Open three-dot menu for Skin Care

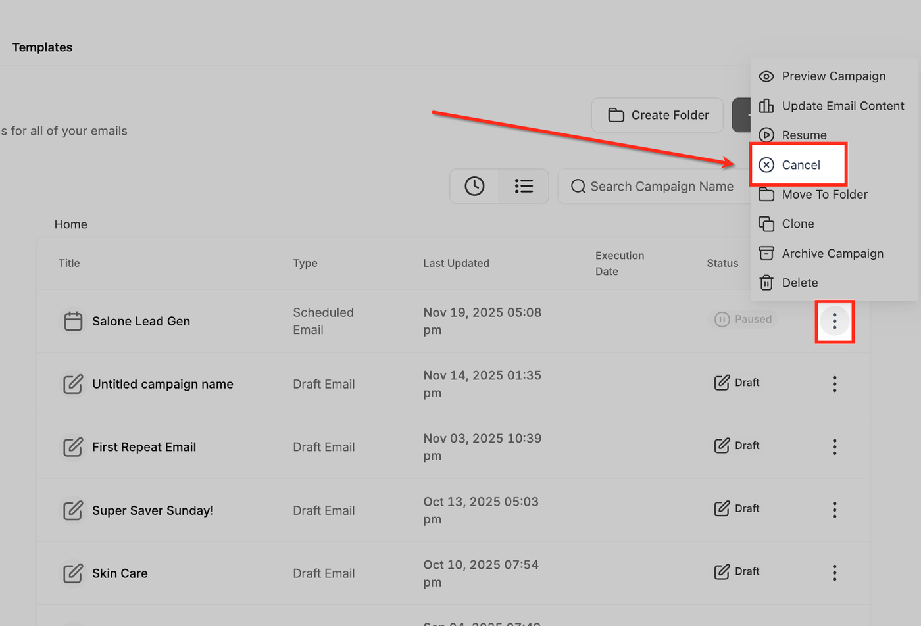click(x=834, y=573)
